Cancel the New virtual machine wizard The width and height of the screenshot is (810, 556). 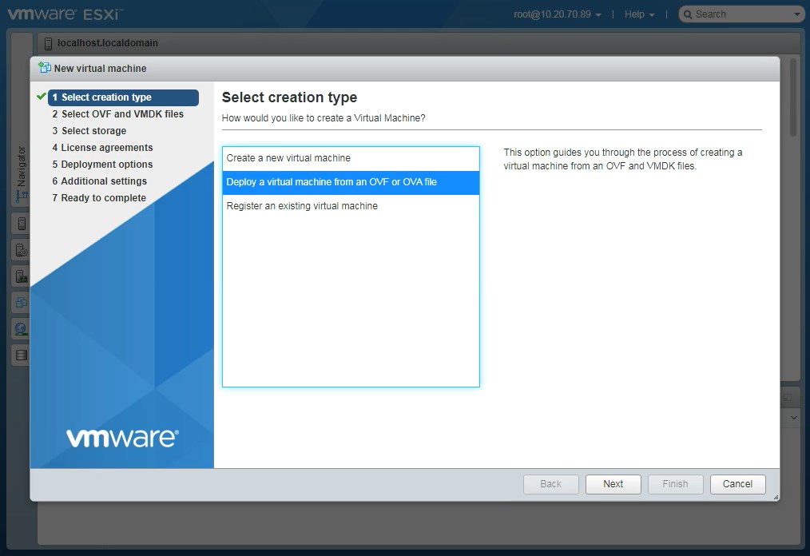pyautogui.click(x=737, y=484)
